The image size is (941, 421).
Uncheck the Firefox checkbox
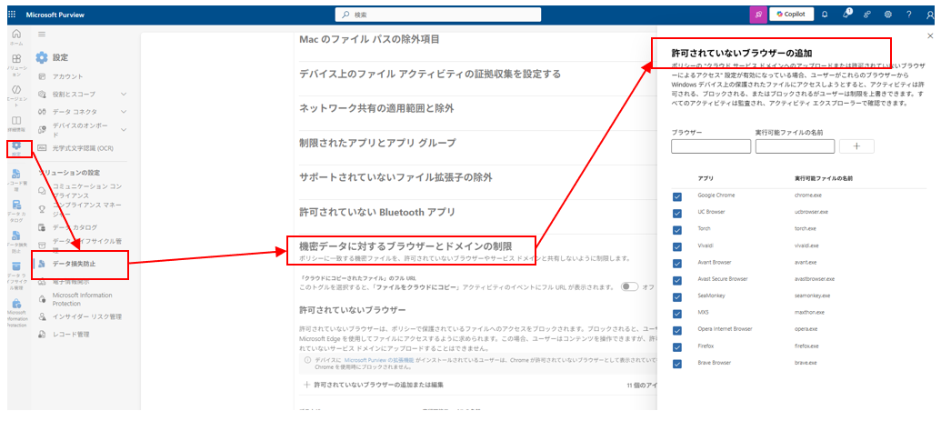click(x=677, y=346)
